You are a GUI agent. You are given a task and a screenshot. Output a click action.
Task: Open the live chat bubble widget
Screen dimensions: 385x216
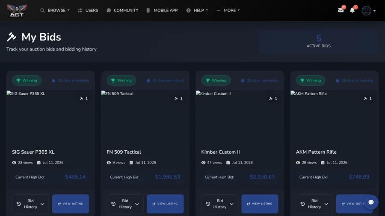pos(371,202)
